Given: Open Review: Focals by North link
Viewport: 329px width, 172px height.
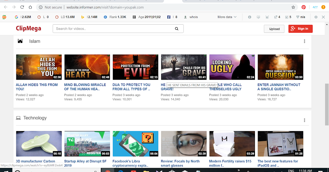Looking at the screenshot, I should (180, 163).
